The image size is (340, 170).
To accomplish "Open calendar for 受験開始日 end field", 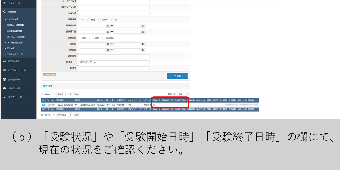I will tap(143, 26).
